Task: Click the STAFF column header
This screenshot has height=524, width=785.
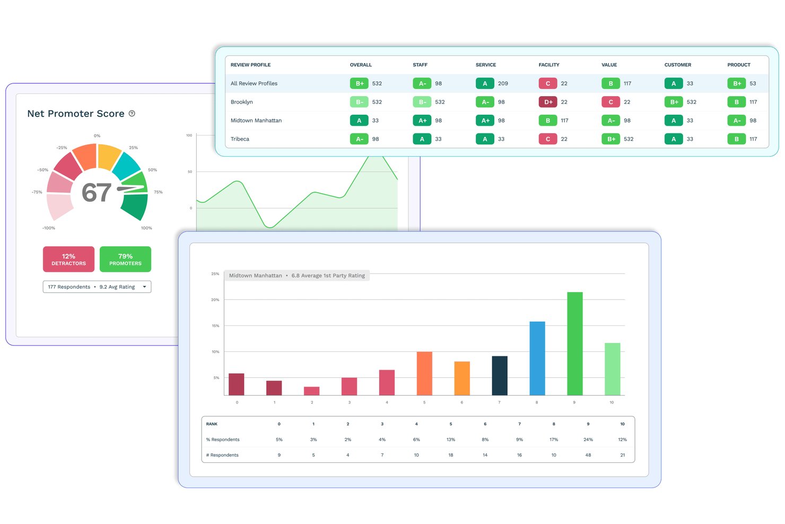Action: 420,65
